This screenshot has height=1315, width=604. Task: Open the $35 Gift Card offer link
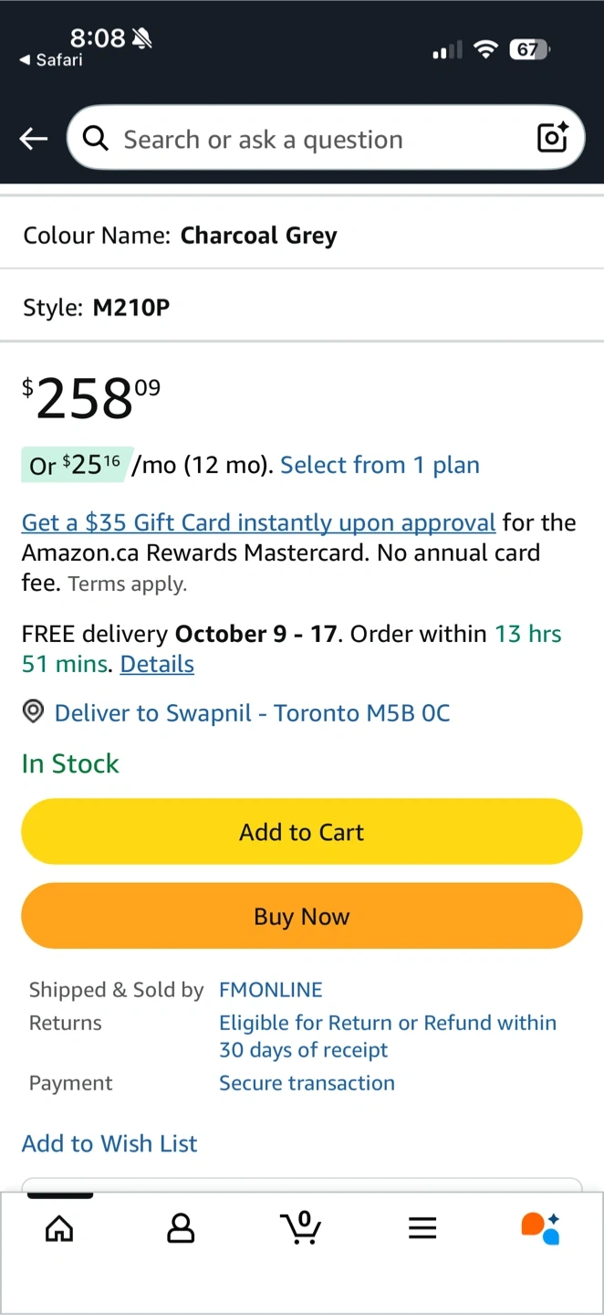258,522
